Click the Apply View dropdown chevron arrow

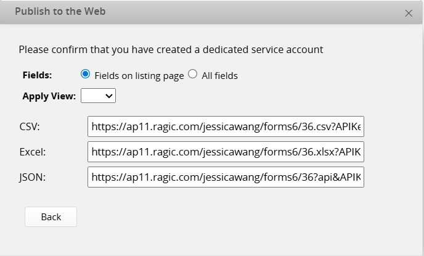pos(109,96)
